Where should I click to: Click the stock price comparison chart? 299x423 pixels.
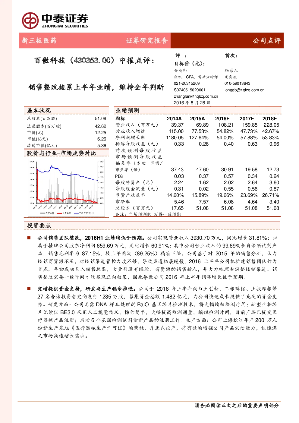(x=66, y=188)
